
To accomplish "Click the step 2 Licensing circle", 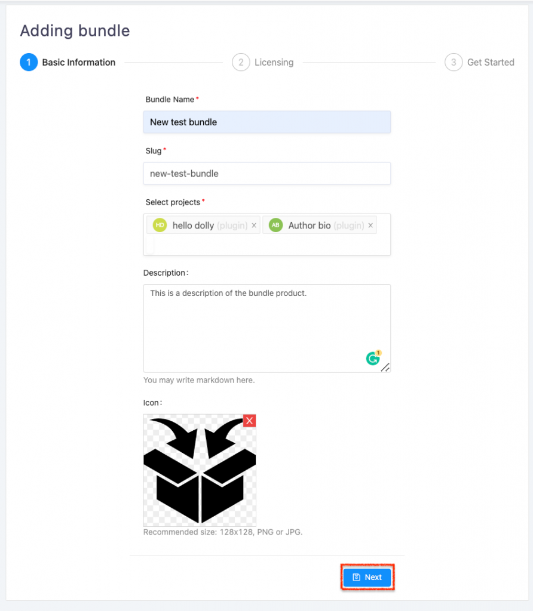I will [x=241, y=62].
